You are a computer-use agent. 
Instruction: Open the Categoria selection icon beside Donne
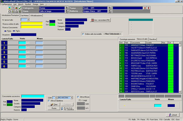pyautogui.click(x=67, y=8)
